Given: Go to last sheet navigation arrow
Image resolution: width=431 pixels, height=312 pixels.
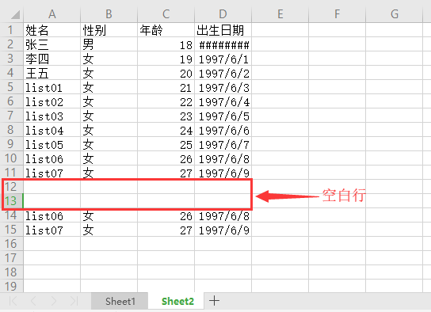Looking at the screenshot, I should point(74,301).
